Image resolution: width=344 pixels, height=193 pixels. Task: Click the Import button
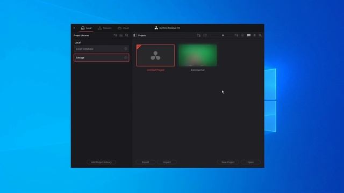167,162
